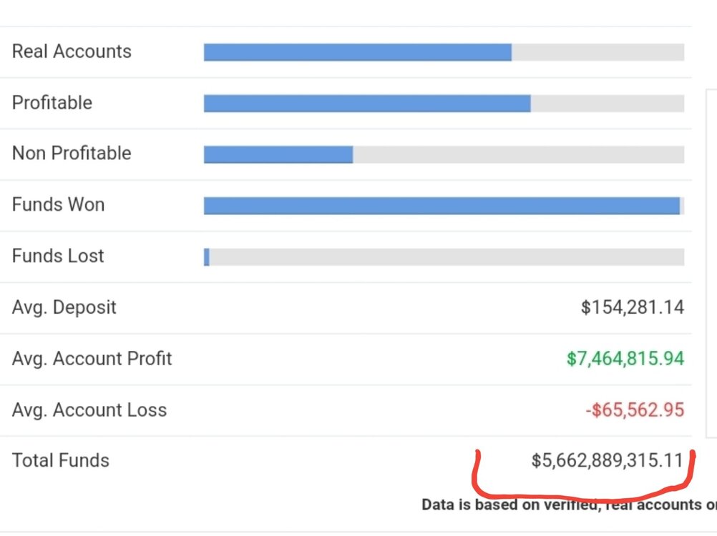
Task: Click the Avg. Deposit label
Action: click(x=64, y=307)
